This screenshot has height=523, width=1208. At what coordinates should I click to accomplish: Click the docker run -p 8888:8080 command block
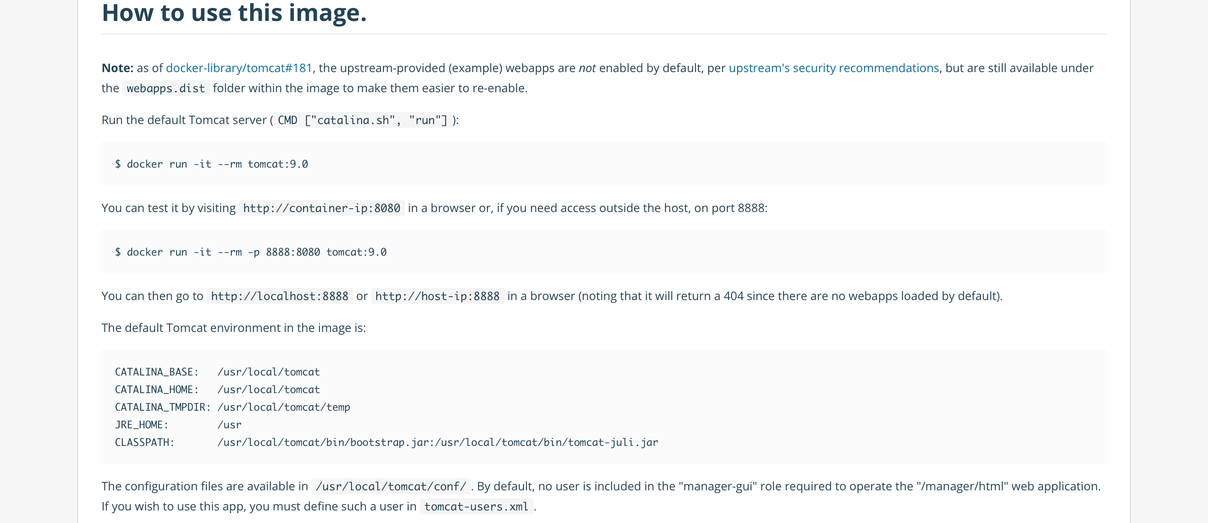pyautogui.click(x=251, y=253)
